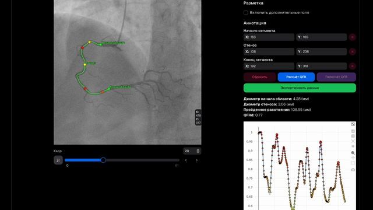Click the frame number stepper arrows

(x=198, y=151)
